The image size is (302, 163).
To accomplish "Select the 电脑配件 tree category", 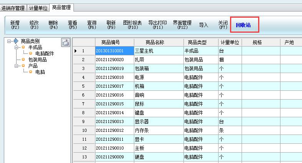I will click(x=45, y=53).
